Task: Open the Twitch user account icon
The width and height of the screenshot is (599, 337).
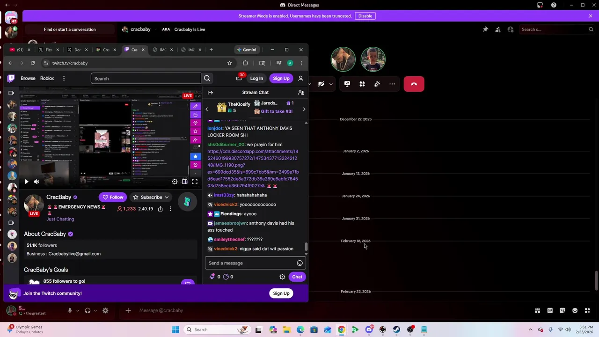Action: [301, 78]
